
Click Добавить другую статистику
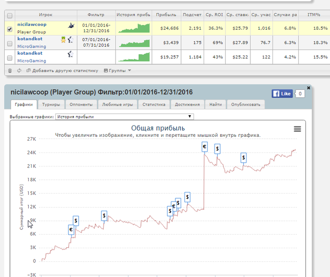point(62,71)
